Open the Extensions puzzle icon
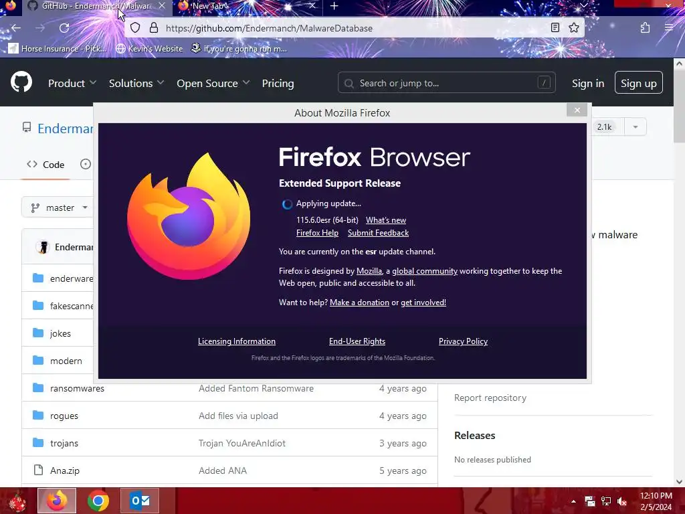Image resolution: width=685 pixels, height=514 pixels. pyautogui.click(x=646, y=28)
